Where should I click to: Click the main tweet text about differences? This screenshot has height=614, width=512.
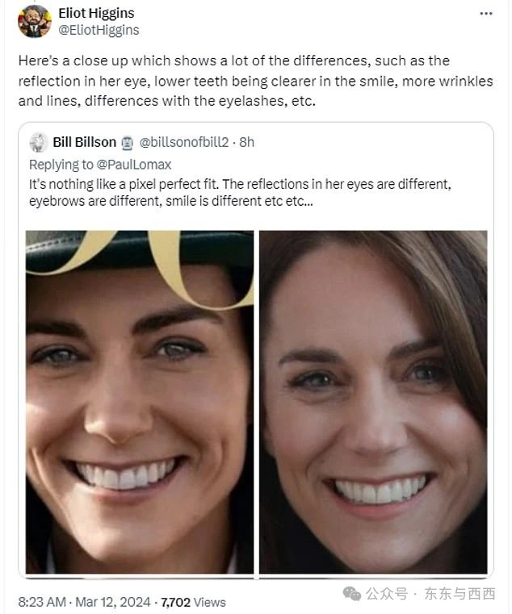tap(255, 81)
